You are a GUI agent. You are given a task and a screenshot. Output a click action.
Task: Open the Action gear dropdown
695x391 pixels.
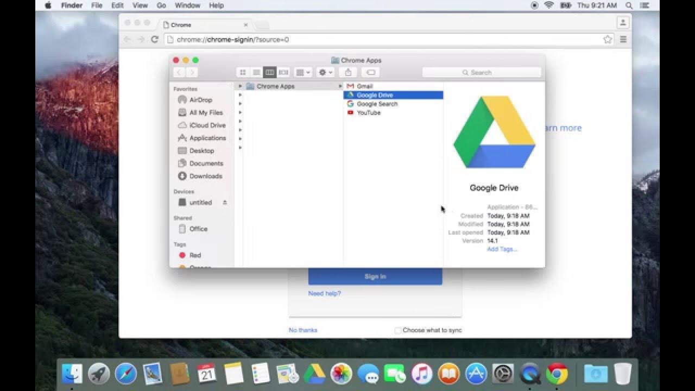click(x=326, y=72)
